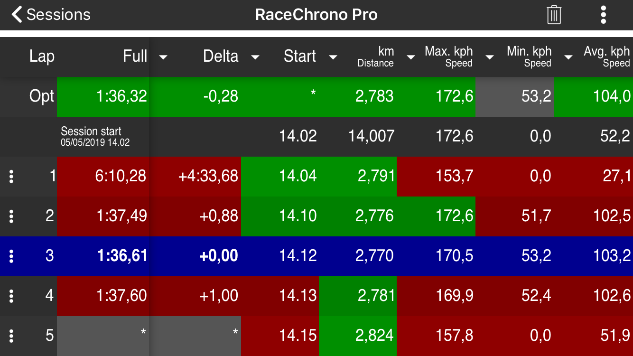
Task: Select the Lap column header
Action: point(42,56)
